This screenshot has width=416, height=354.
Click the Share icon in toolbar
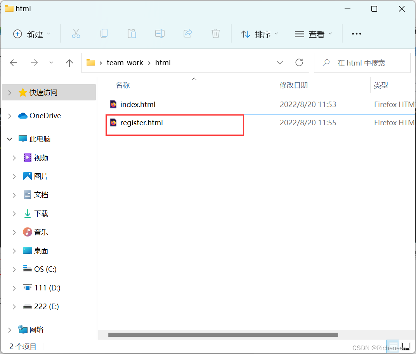[x=188, y=34]
